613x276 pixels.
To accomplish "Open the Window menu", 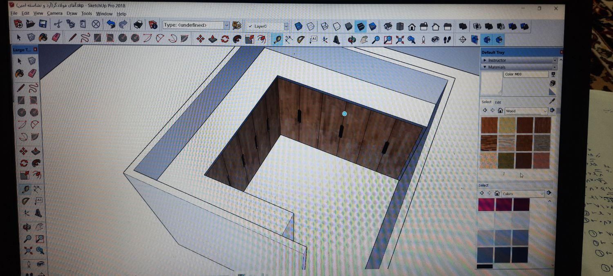I will point(104,14).
